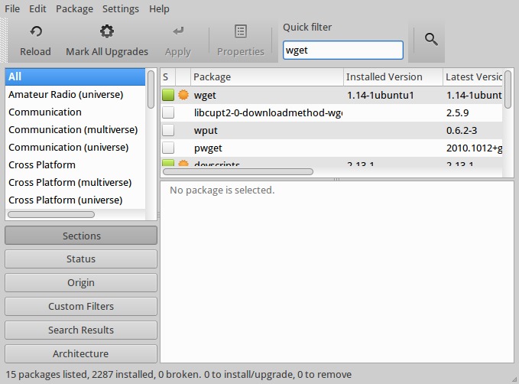Viewport: 519px width, 384px height.
Task: Mark the pwget package checkbox
Action: (x=168, y=148)
